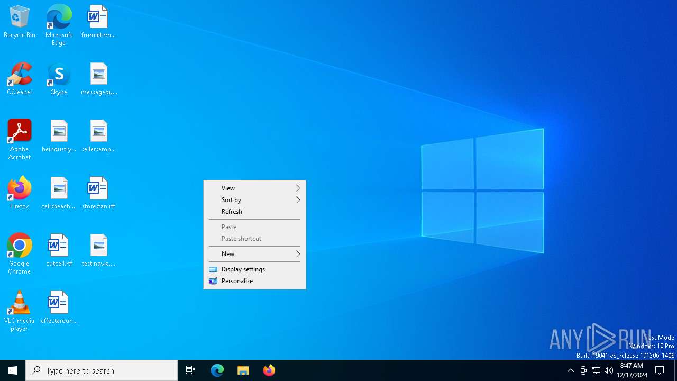Select the beindustry image file icon
This screenshot has height=381, width=677.
pos(59,137)
